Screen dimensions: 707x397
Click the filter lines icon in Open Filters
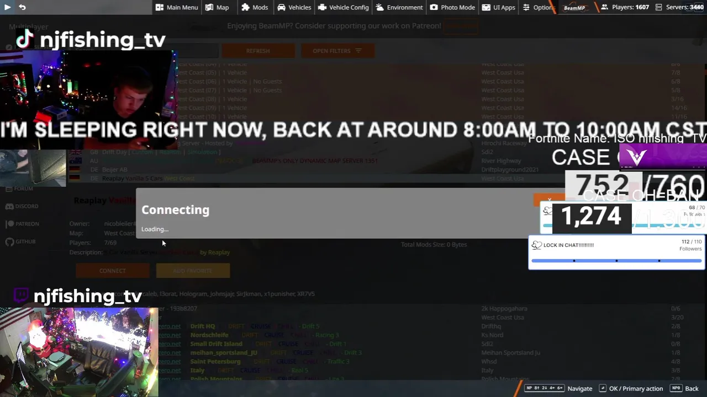pos(358,51)
